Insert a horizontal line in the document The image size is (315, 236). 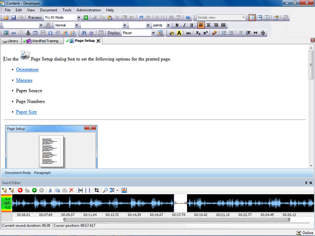(43, 33)
